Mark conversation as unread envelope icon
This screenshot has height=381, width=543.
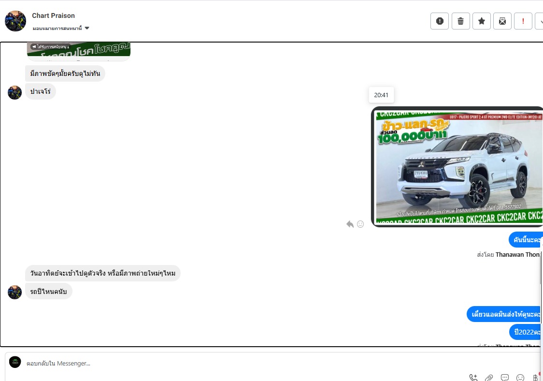pyautogui.click(x=502, y=21)
